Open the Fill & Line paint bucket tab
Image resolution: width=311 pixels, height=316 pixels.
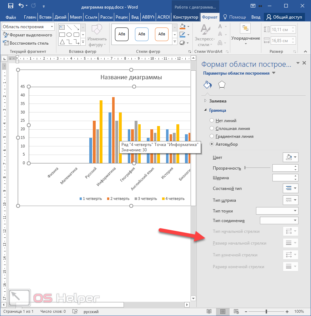[207, 85]
